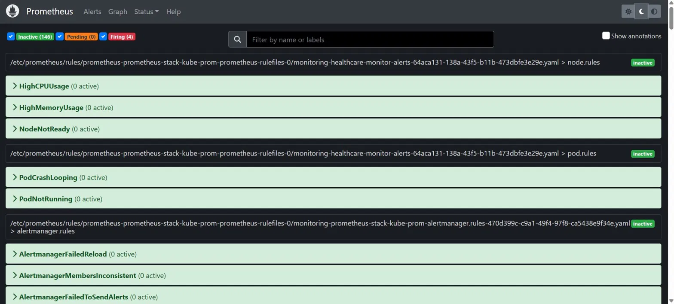
Task: Click the Firing (4) red badge
Action: click(122, 37)
